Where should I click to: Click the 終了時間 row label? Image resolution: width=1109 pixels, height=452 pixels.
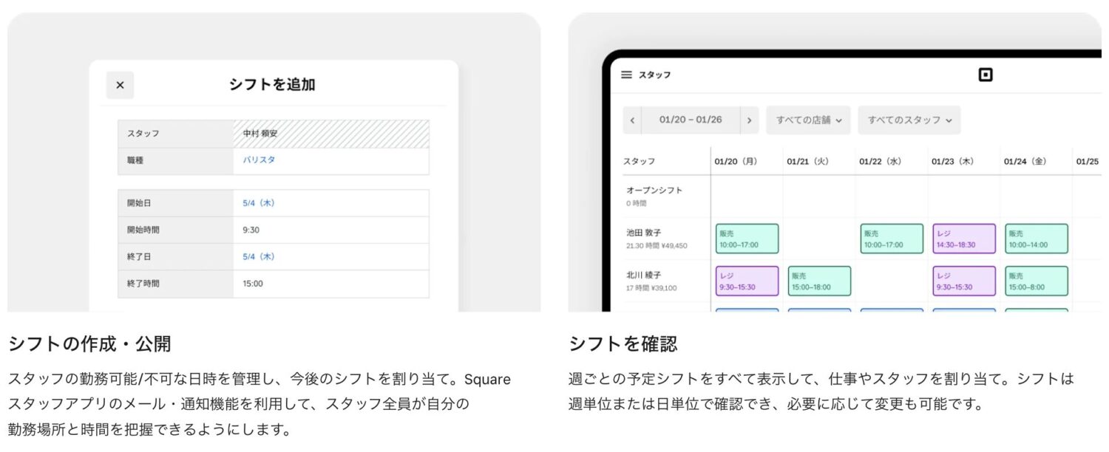click(x=143, y=284)
